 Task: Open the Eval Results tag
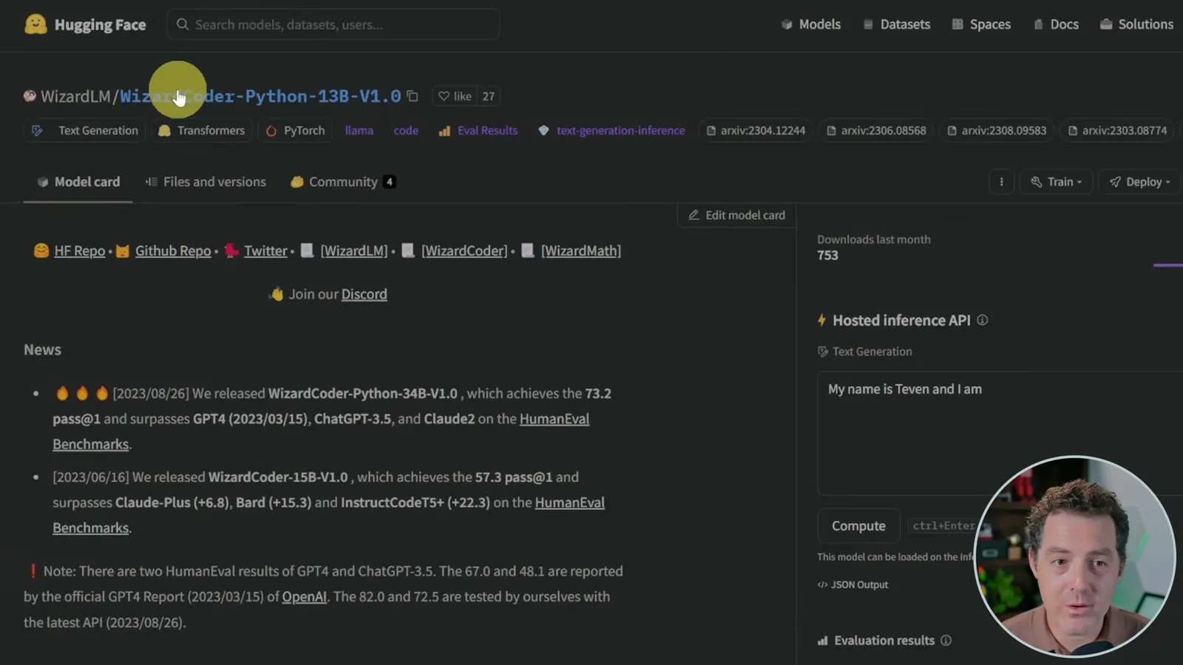(x=478, y=131)
